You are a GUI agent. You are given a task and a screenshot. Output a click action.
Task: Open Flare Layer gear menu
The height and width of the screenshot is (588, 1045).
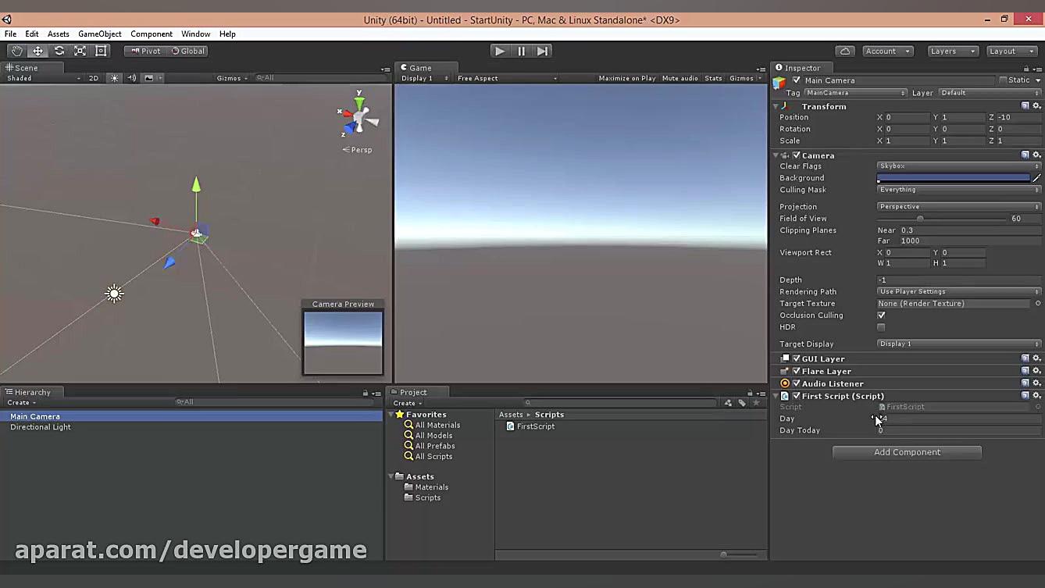tap(1036, 371)
